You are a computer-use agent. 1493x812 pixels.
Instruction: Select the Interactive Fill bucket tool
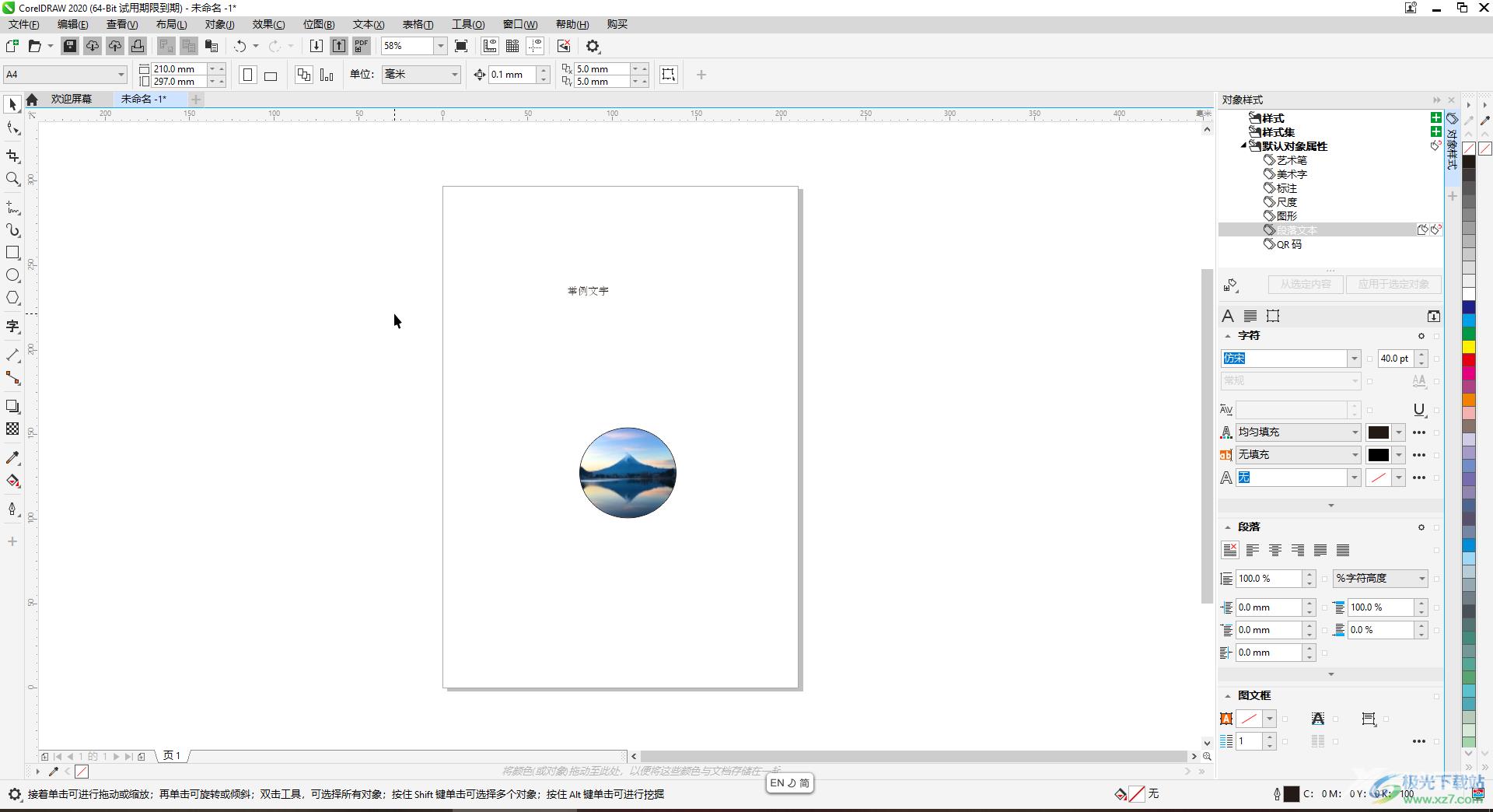12,481
